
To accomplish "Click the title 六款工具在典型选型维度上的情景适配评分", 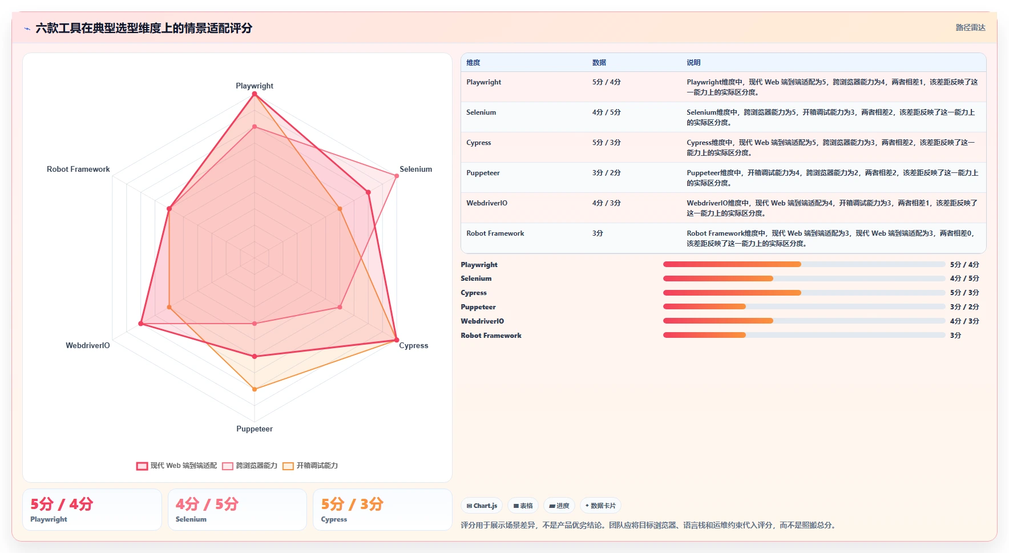I will pos(144,29).
